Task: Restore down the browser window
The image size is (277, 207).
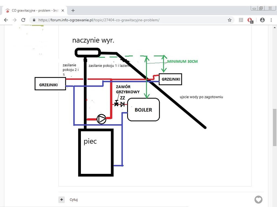Action: pyautogui.click(x=261, y=9)
